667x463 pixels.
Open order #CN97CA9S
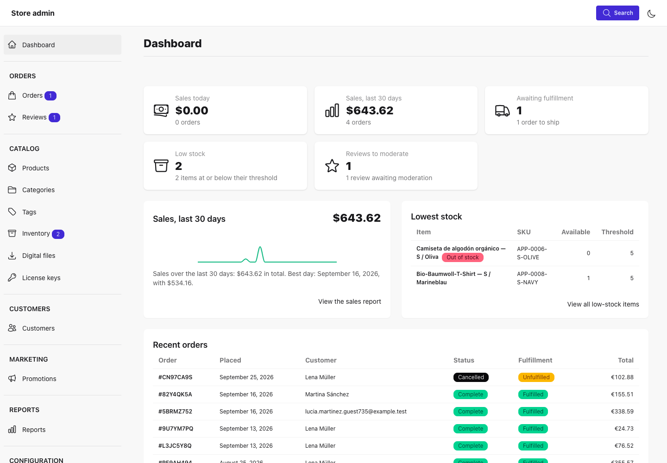click(175, 377)
